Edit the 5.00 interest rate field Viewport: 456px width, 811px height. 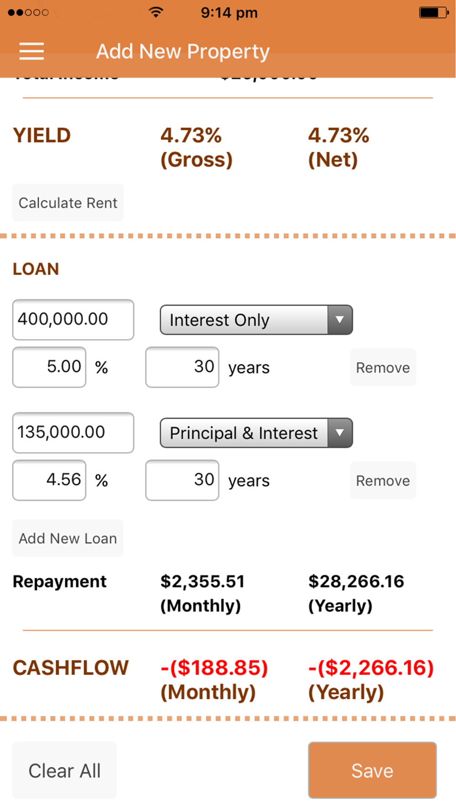[x=49, y=367]
